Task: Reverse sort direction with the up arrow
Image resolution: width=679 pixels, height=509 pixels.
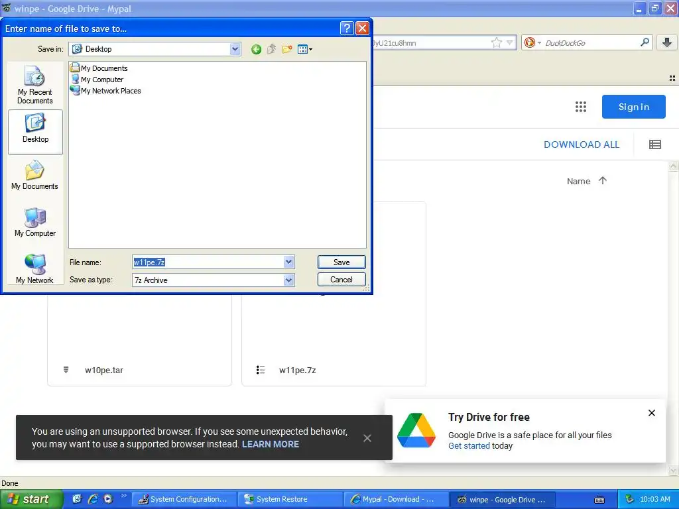Action: [603, 180]
